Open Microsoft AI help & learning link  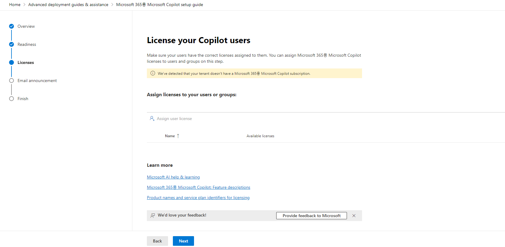173,177
